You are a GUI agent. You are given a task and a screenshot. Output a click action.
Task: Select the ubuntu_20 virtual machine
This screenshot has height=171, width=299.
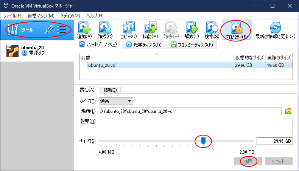click(37, 51)
